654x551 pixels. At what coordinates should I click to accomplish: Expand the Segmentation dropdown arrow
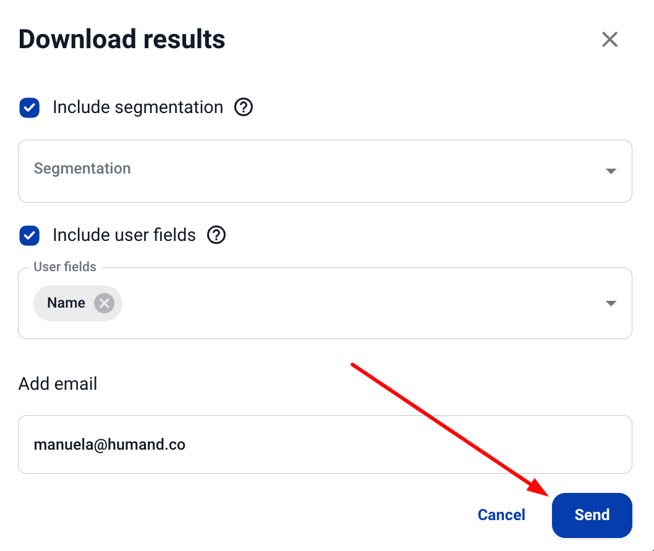[611, 171]
